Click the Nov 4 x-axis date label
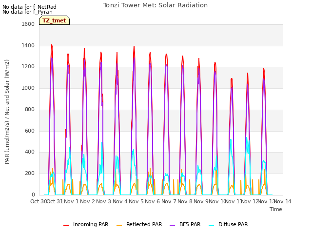 (x=120, y=201)
